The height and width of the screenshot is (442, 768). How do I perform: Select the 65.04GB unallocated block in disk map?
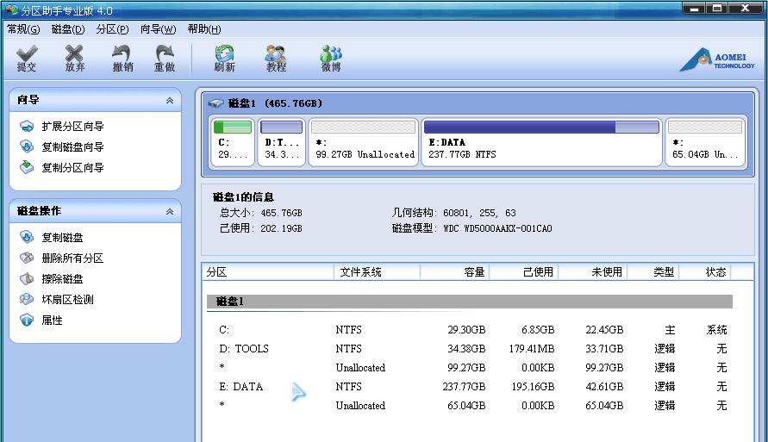click(x=705, y=142)
